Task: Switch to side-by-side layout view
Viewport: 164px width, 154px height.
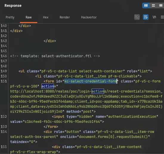Action: (146, 5)
